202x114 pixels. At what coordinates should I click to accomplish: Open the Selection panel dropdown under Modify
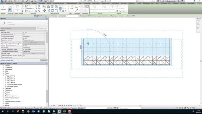(3, 13)
